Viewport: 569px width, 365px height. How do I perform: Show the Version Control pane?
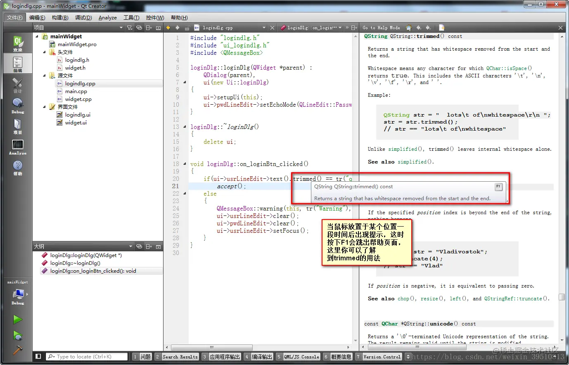coord(378,357)
